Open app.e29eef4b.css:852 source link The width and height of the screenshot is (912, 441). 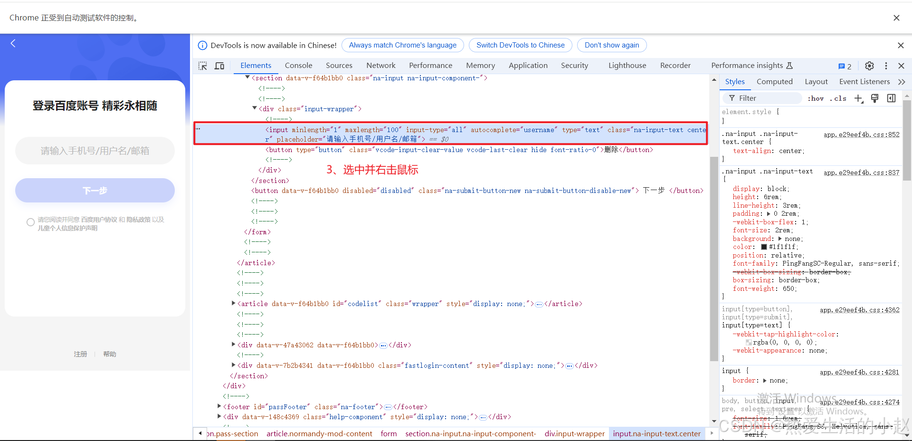click(861, 134)
